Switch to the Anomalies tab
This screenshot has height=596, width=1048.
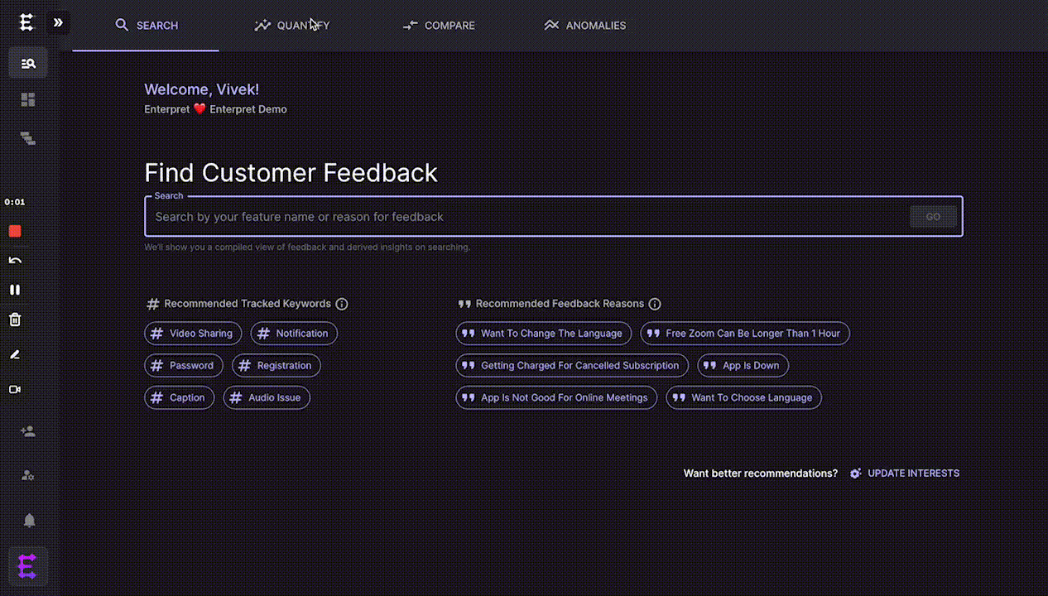[x=585, y=26]
